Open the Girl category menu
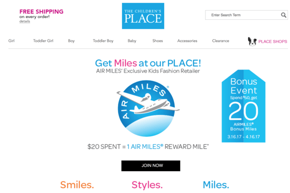This screenshot has height=193, width=290. click(12, 41)
